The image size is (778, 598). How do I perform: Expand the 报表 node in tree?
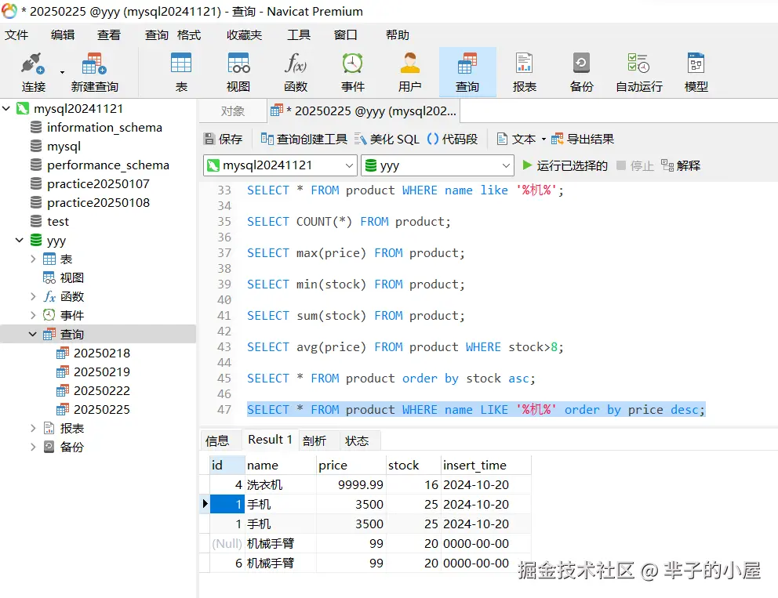[33, 428]
